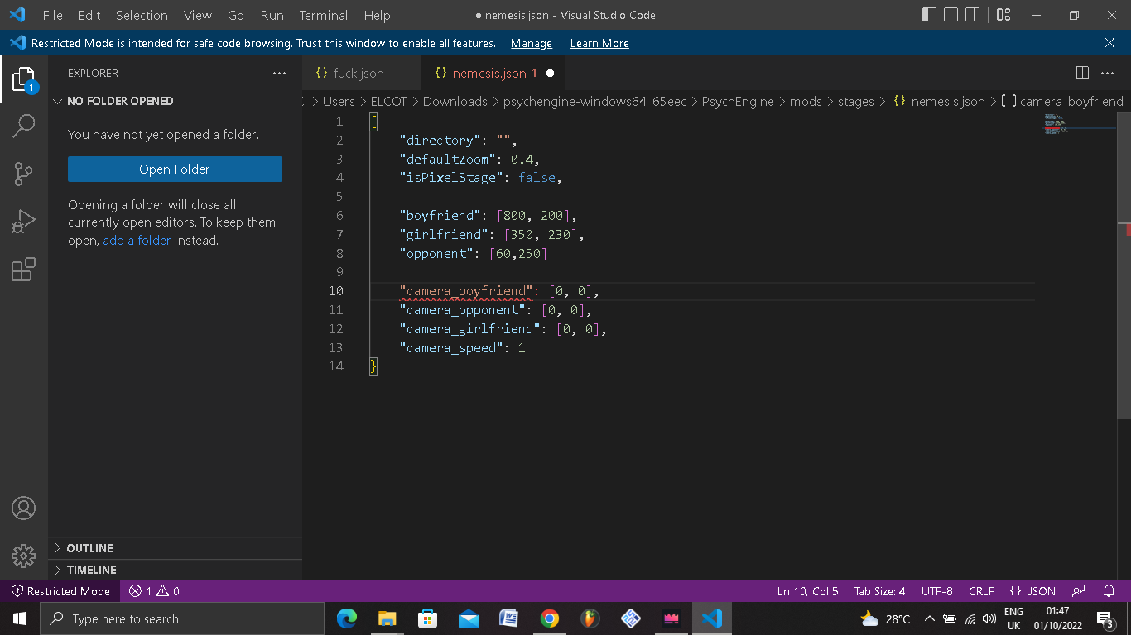Viewport: 1131px width, 635px height.
Task: Open the Source Control view
Action: pos(24,173)
